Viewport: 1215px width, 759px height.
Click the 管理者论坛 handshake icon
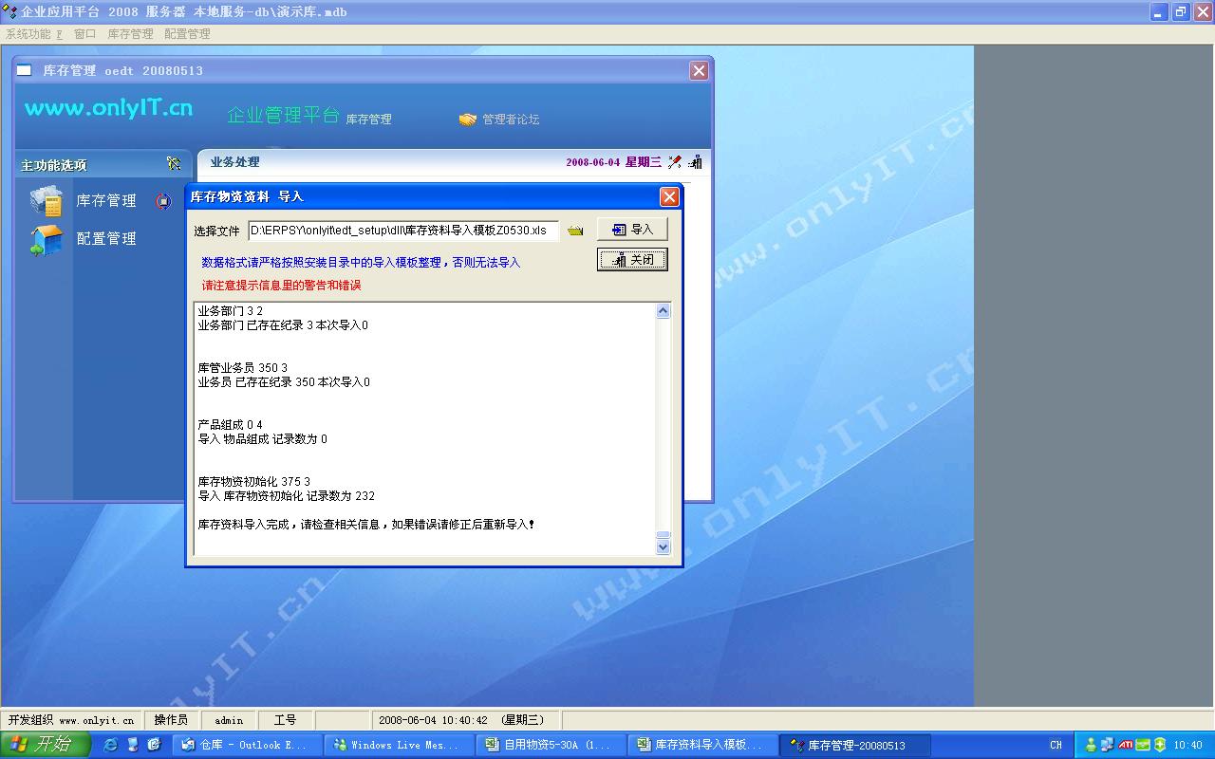click(x=467, y=120)
